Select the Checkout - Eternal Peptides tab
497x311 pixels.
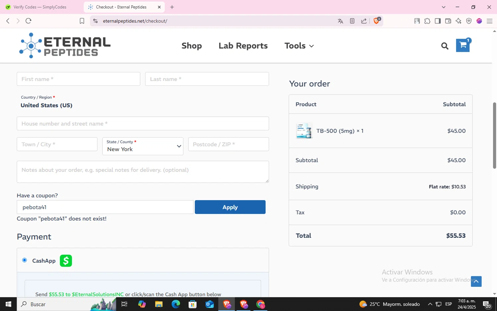tap(121, 7)
